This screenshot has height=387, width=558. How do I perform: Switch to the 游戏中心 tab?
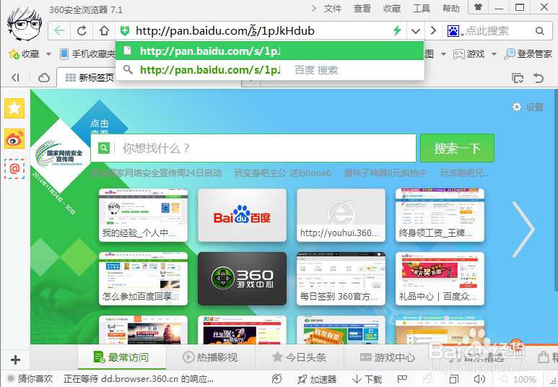point(388,357)
